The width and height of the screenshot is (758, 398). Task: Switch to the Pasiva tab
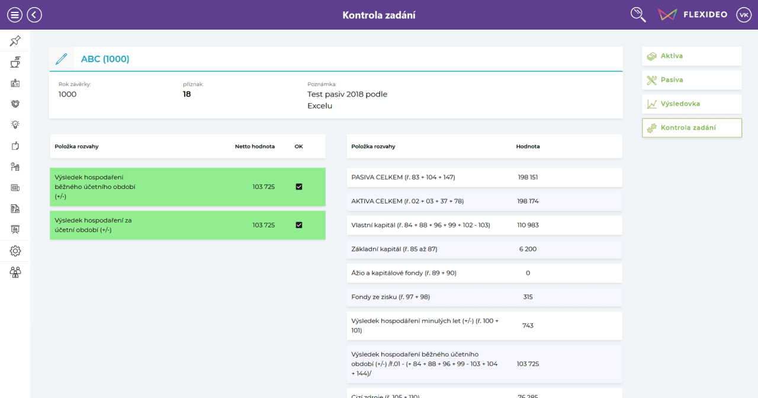pos(692,80)
